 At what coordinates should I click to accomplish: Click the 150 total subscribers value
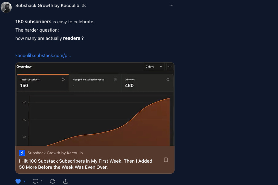pos(24,86)
